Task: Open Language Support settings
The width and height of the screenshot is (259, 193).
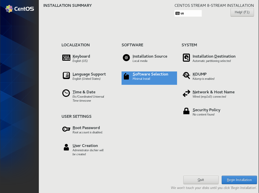Action: coord(89,74)
